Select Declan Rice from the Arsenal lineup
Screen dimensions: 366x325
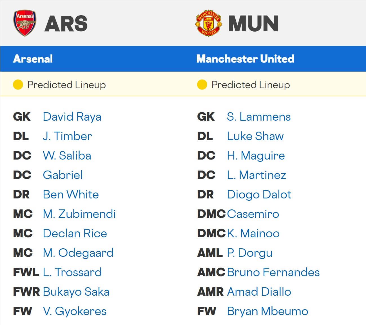pyautogui.click(x=75, y=233)
